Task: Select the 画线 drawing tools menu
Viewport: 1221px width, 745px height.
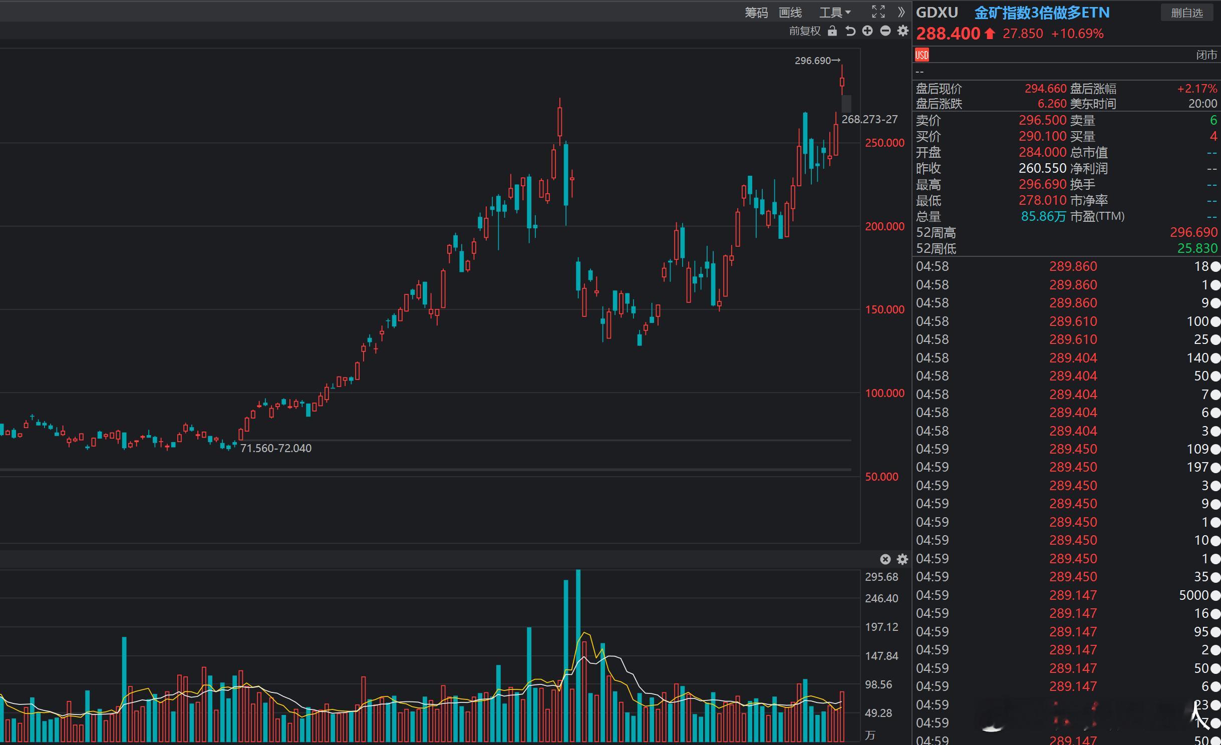Action: click(x=790, y=13)
